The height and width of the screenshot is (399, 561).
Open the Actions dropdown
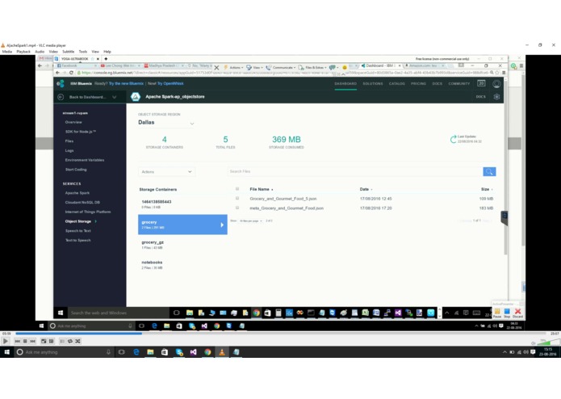(166, 172)
